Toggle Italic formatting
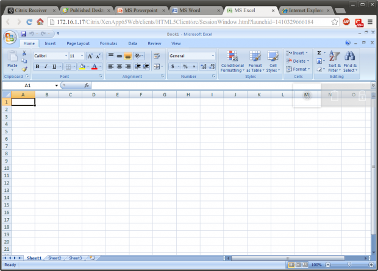This screenshot has width=378, height=271. click(x=46, y=67)
